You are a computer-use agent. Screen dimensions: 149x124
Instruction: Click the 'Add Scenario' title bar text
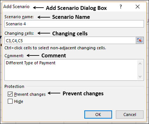click(16, 7)
